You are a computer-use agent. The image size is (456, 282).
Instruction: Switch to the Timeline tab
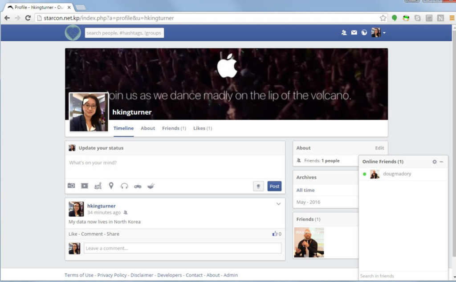(x=124, y=128)
